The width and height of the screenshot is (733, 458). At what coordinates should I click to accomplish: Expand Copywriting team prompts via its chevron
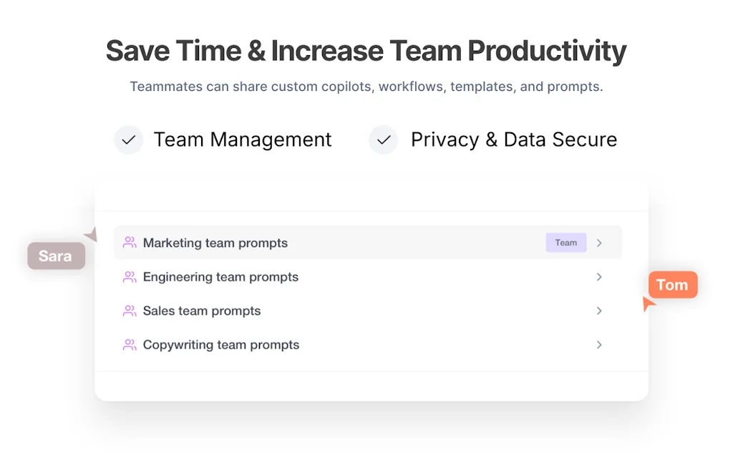coord(599,344)
